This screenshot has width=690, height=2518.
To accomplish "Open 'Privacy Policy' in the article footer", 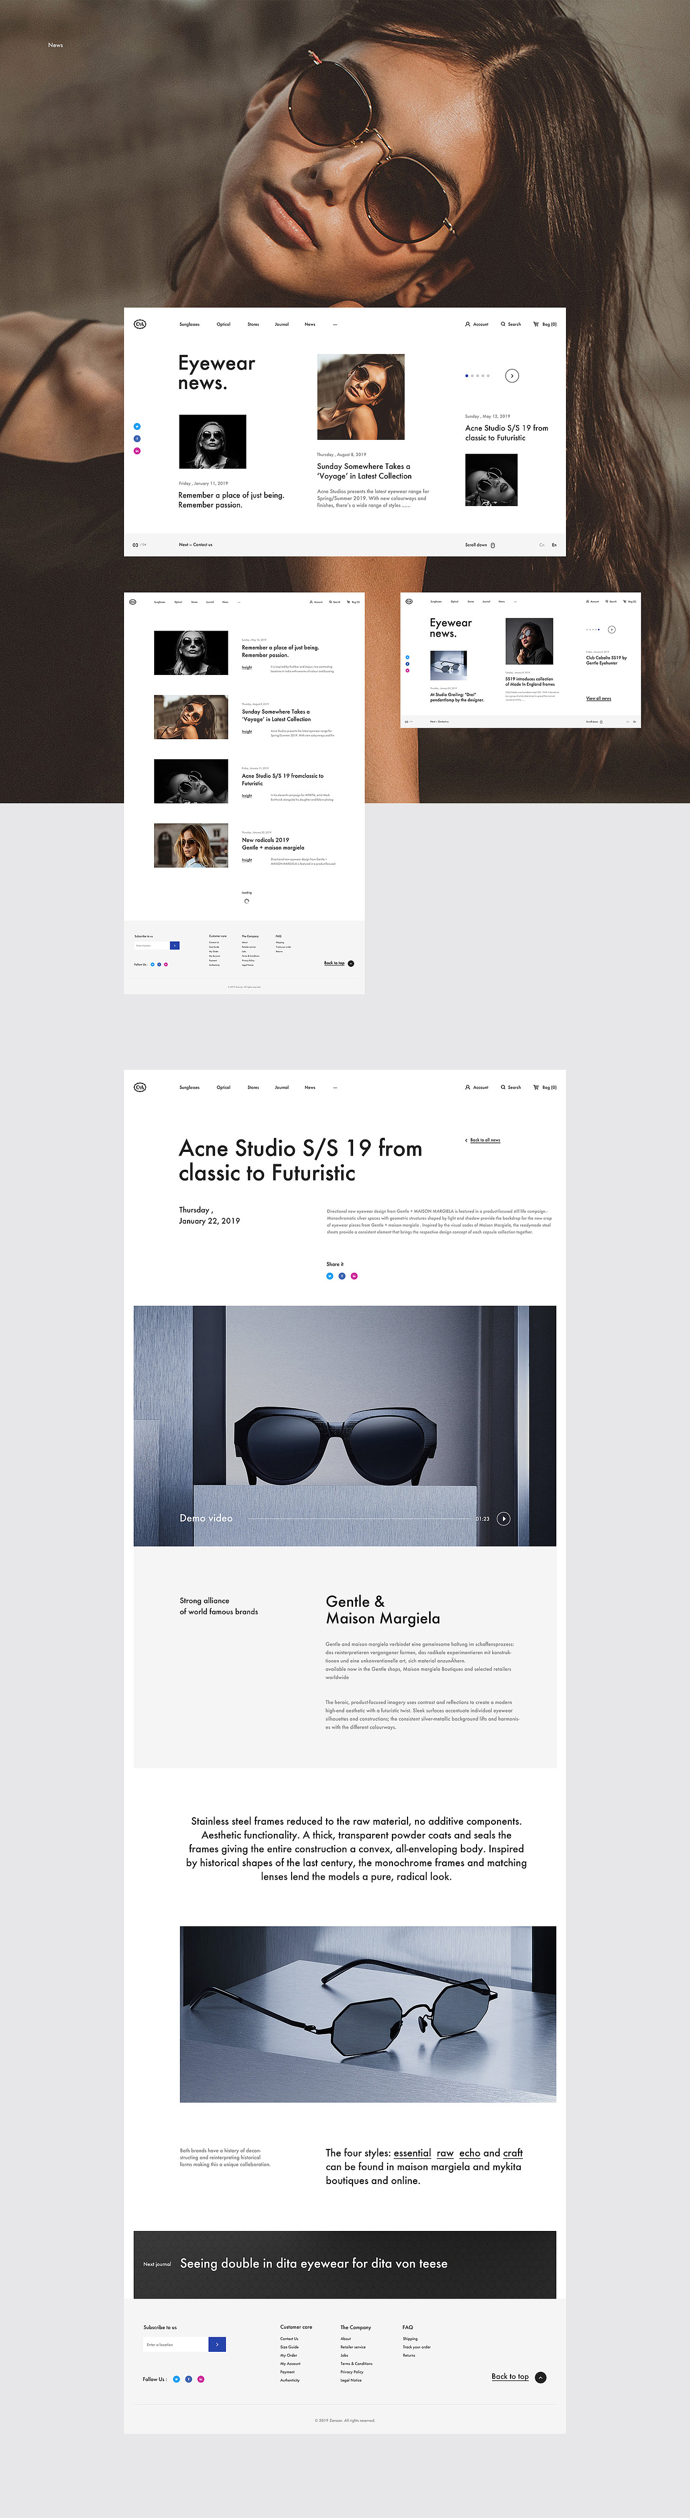I will tap(353, 2371).
